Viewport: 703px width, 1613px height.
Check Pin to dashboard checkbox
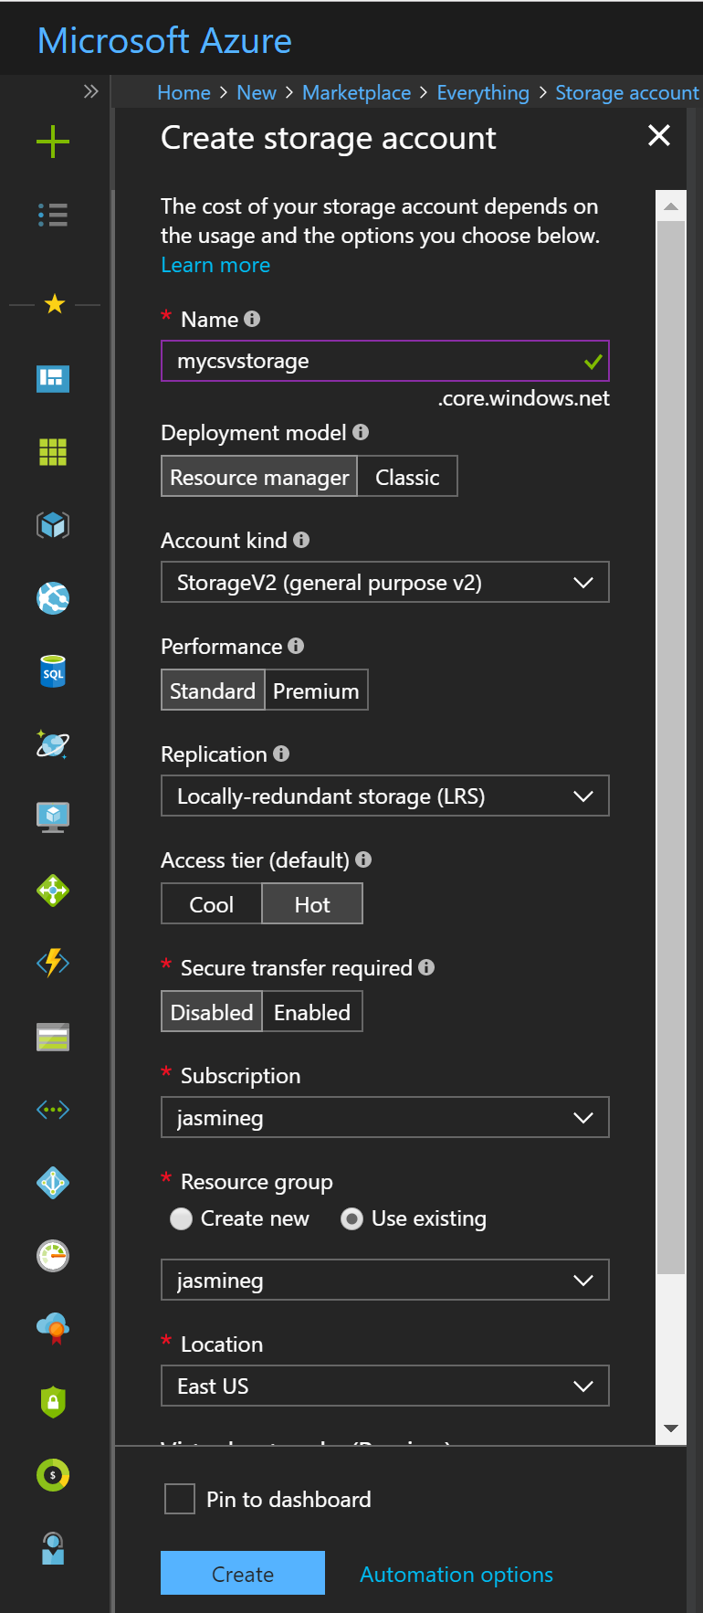coord(180,1499)
